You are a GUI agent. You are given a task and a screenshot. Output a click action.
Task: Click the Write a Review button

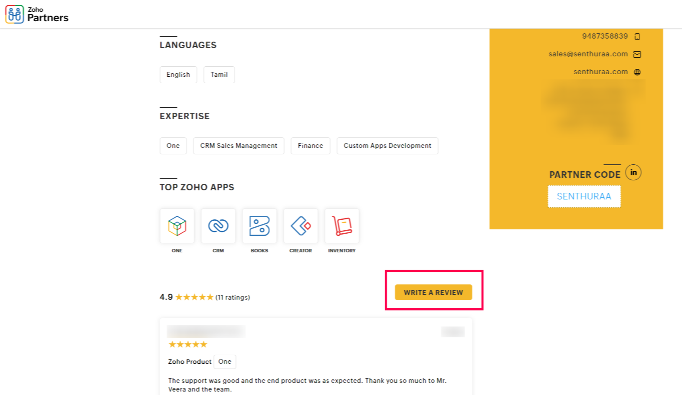tap(433, 292)
